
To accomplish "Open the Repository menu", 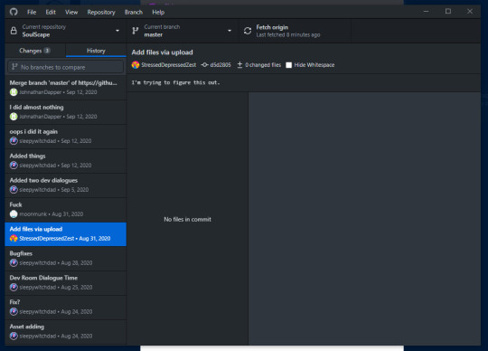I will pyautogui.click(x=101, y=12).
